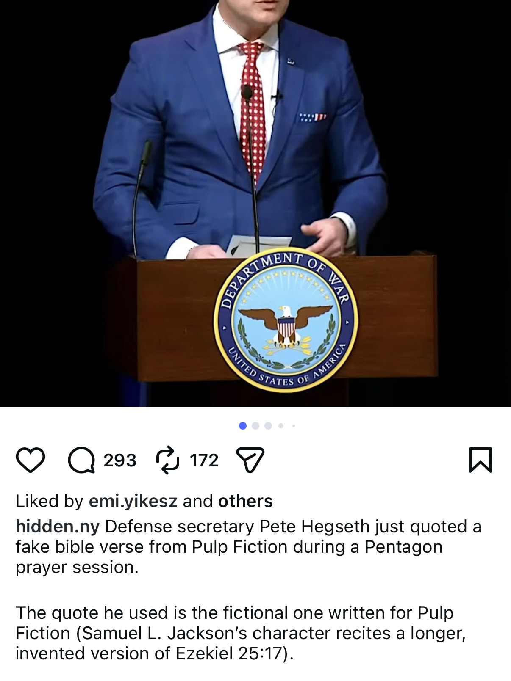This screenshot has height=681, width=511.
Task: Select second carousel dot indicator
Action: pos(255,426)
